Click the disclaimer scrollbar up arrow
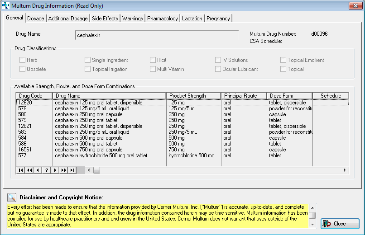 (312, 208)
